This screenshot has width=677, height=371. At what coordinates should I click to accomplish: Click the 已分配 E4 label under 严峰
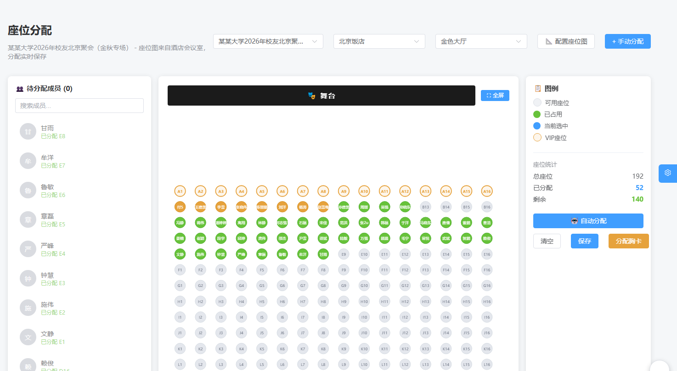point(53,254)
